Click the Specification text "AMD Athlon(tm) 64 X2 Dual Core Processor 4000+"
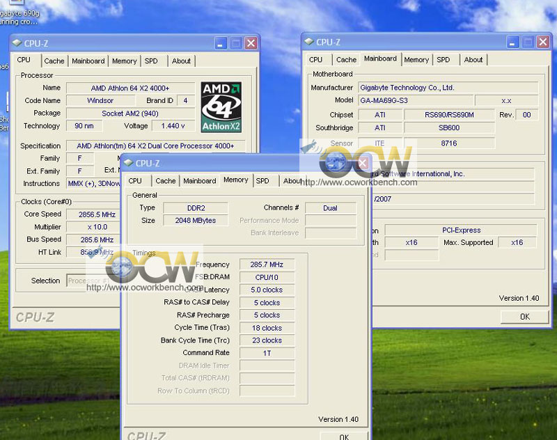The image size is (557, 440). pos(155,146)
